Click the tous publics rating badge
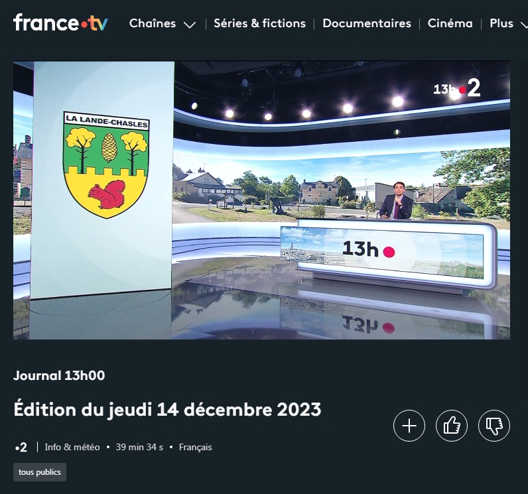This screenshot has height=494, width=528. 40,472
